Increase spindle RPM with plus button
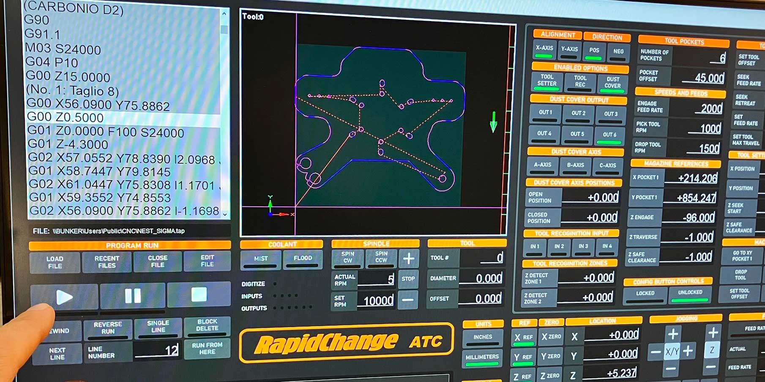The image size is (765, 382). tap(408, 259)
